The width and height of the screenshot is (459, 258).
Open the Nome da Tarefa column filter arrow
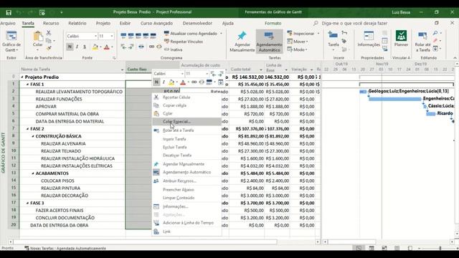(x=122, y=70)
